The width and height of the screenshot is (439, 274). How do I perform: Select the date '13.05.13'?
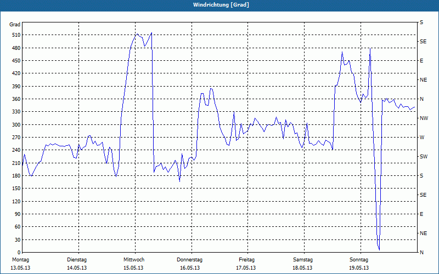[x=20, y=268]
